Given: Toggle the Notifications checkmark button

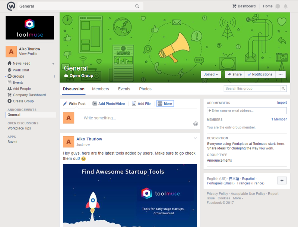Looking at the screenshot, I should pos(260,74).
